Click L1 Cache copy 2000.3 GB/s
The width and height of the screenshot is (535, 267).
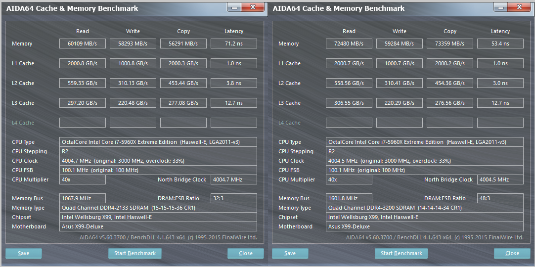[x=183, y=63]
